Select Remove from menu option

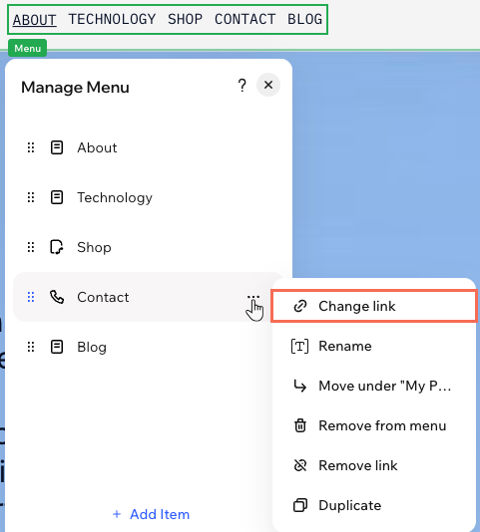click(x=374, y=425)
